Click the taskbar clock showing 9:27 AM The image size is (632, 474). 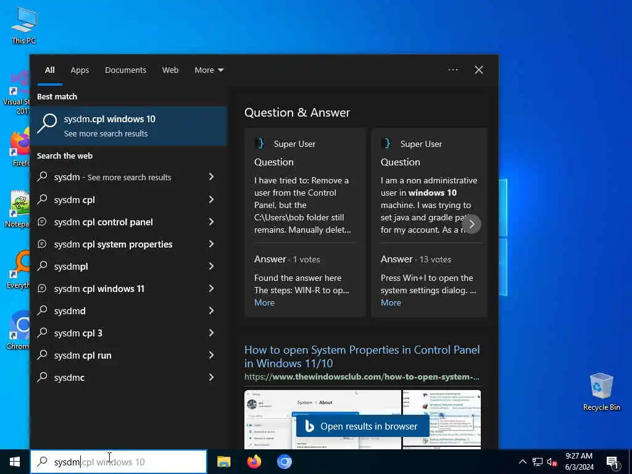tap(579, 462)
